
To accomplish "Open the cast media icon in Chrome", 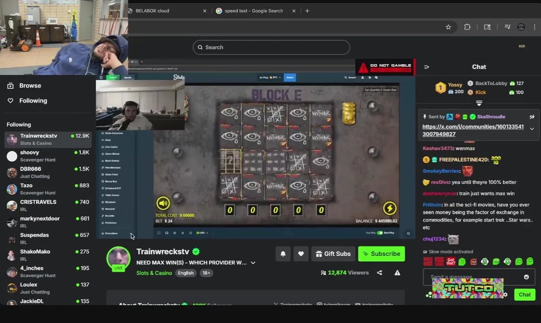I will tap(487, 27).
